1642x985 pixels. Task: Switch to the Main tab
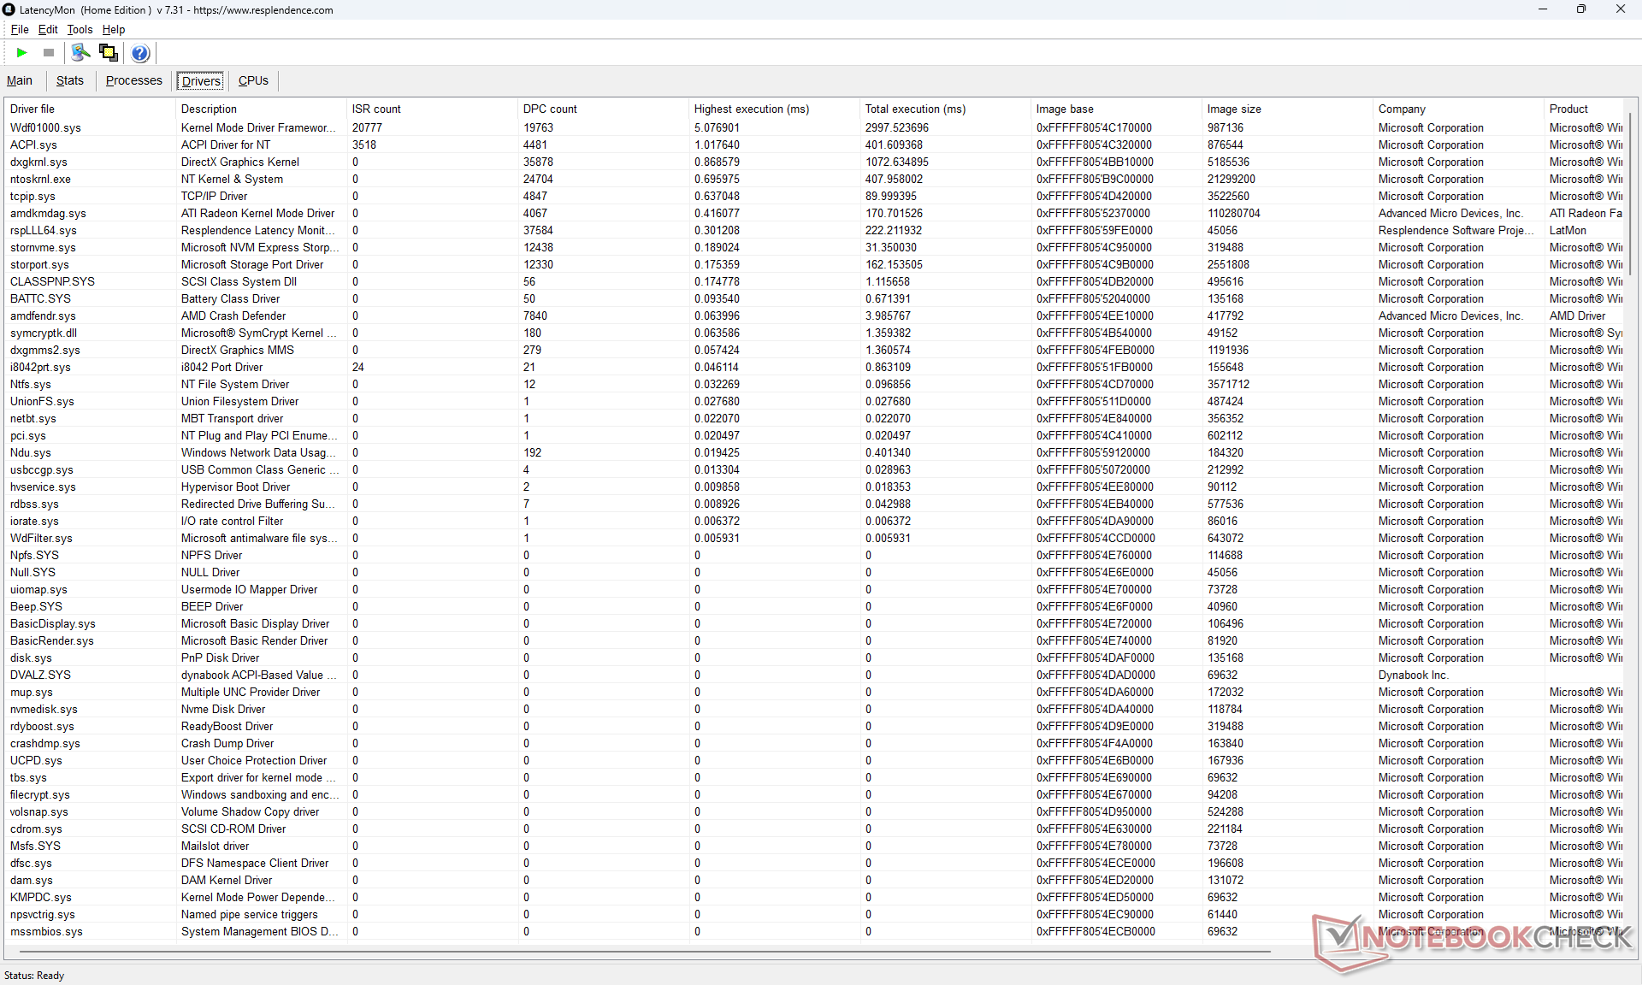click(20, 80)
